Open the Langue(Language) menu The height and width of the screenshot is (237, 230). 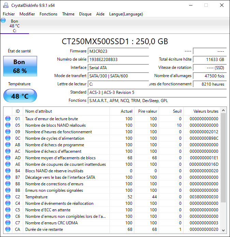[126, 14]
